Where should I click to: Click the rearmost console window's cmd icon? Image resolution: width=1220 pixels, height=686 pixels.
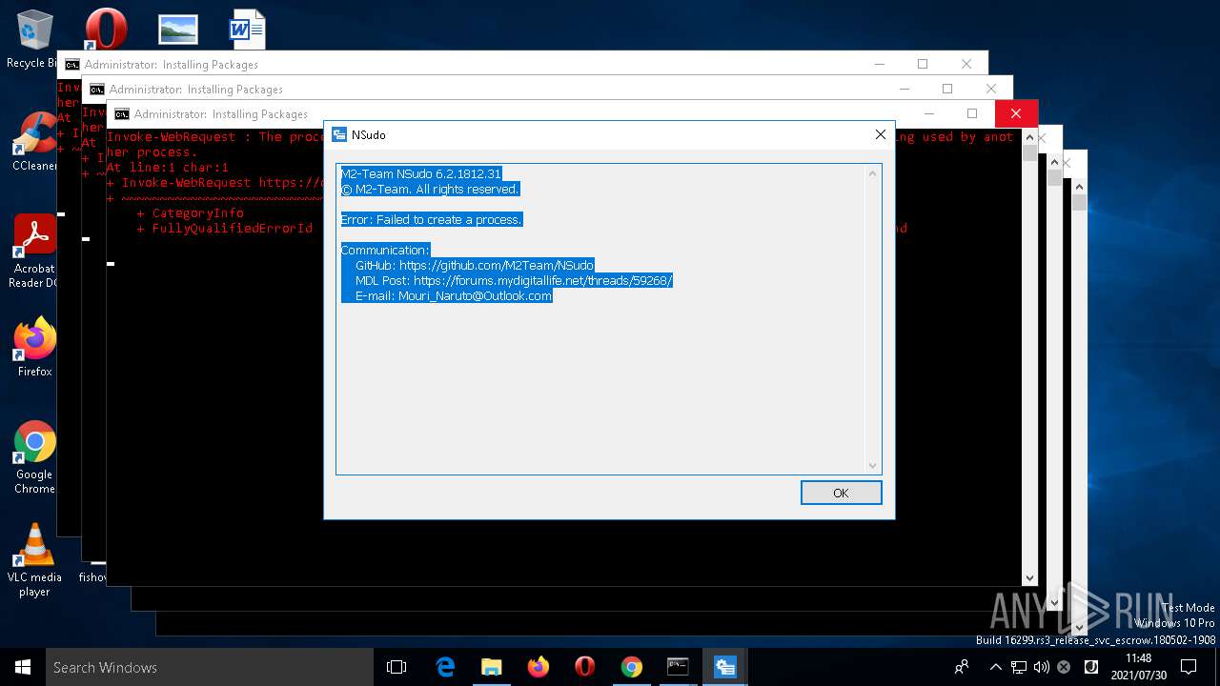tap(71, 65)
